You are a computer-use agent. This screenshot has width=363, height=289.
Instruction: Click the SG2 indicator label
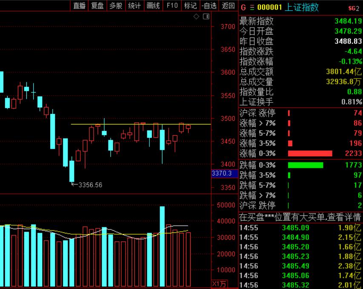354,8
